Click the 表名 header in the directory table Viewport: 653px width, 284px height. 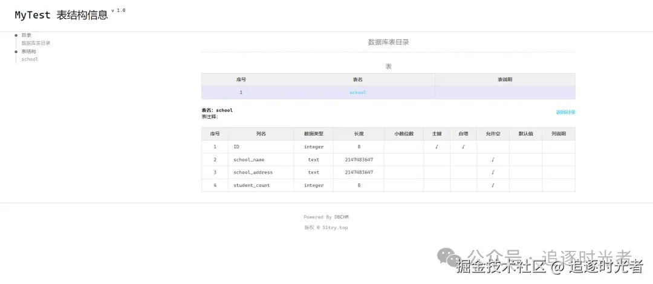click(x=358, y=80)
